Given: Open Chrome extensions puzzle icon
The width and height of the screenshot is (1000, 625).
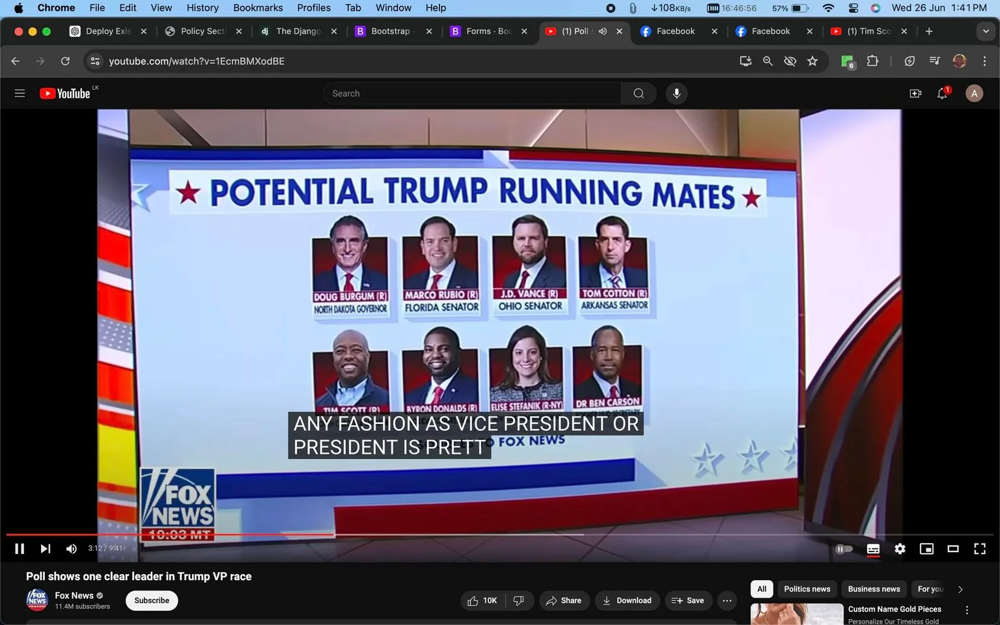Looking at the screenshot, I should coord(872,61).
